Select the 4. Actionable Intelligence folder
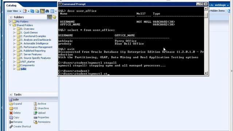Screen dimensions: 233x131 [35, 43]
